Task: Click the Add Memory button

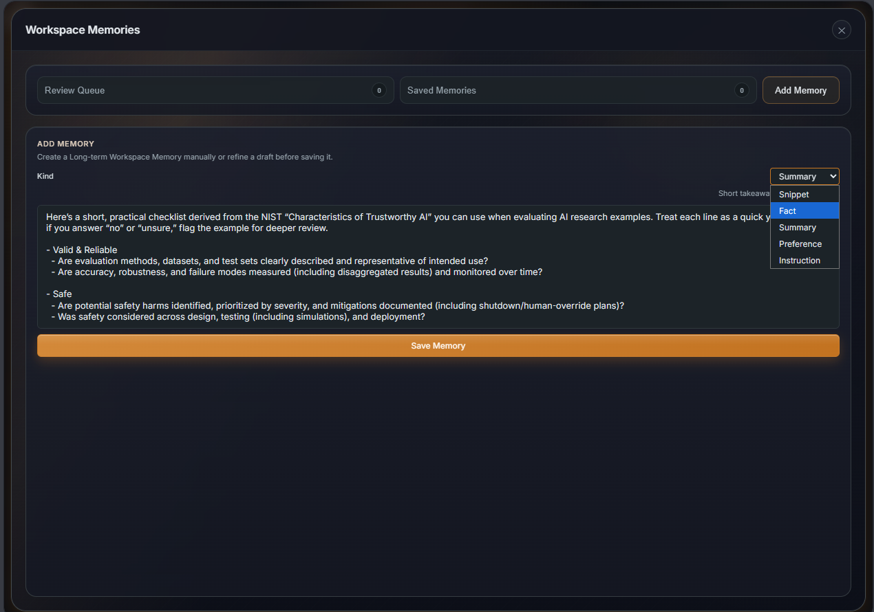Action: [x=800, y=90]
